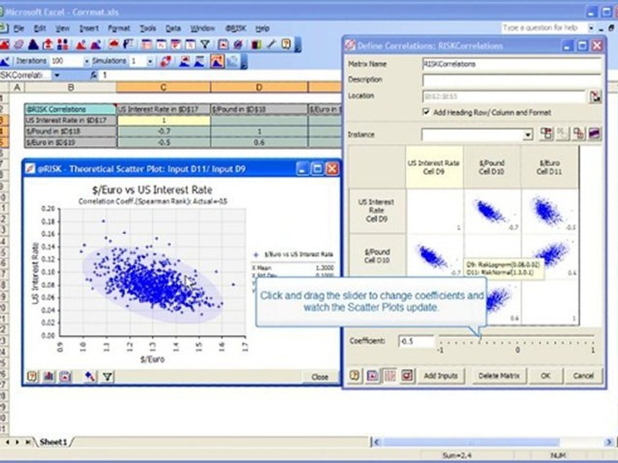Viewport: 618px width, 463px height.
Task: Click the Add Inputs button
Action: pos(440,376)
